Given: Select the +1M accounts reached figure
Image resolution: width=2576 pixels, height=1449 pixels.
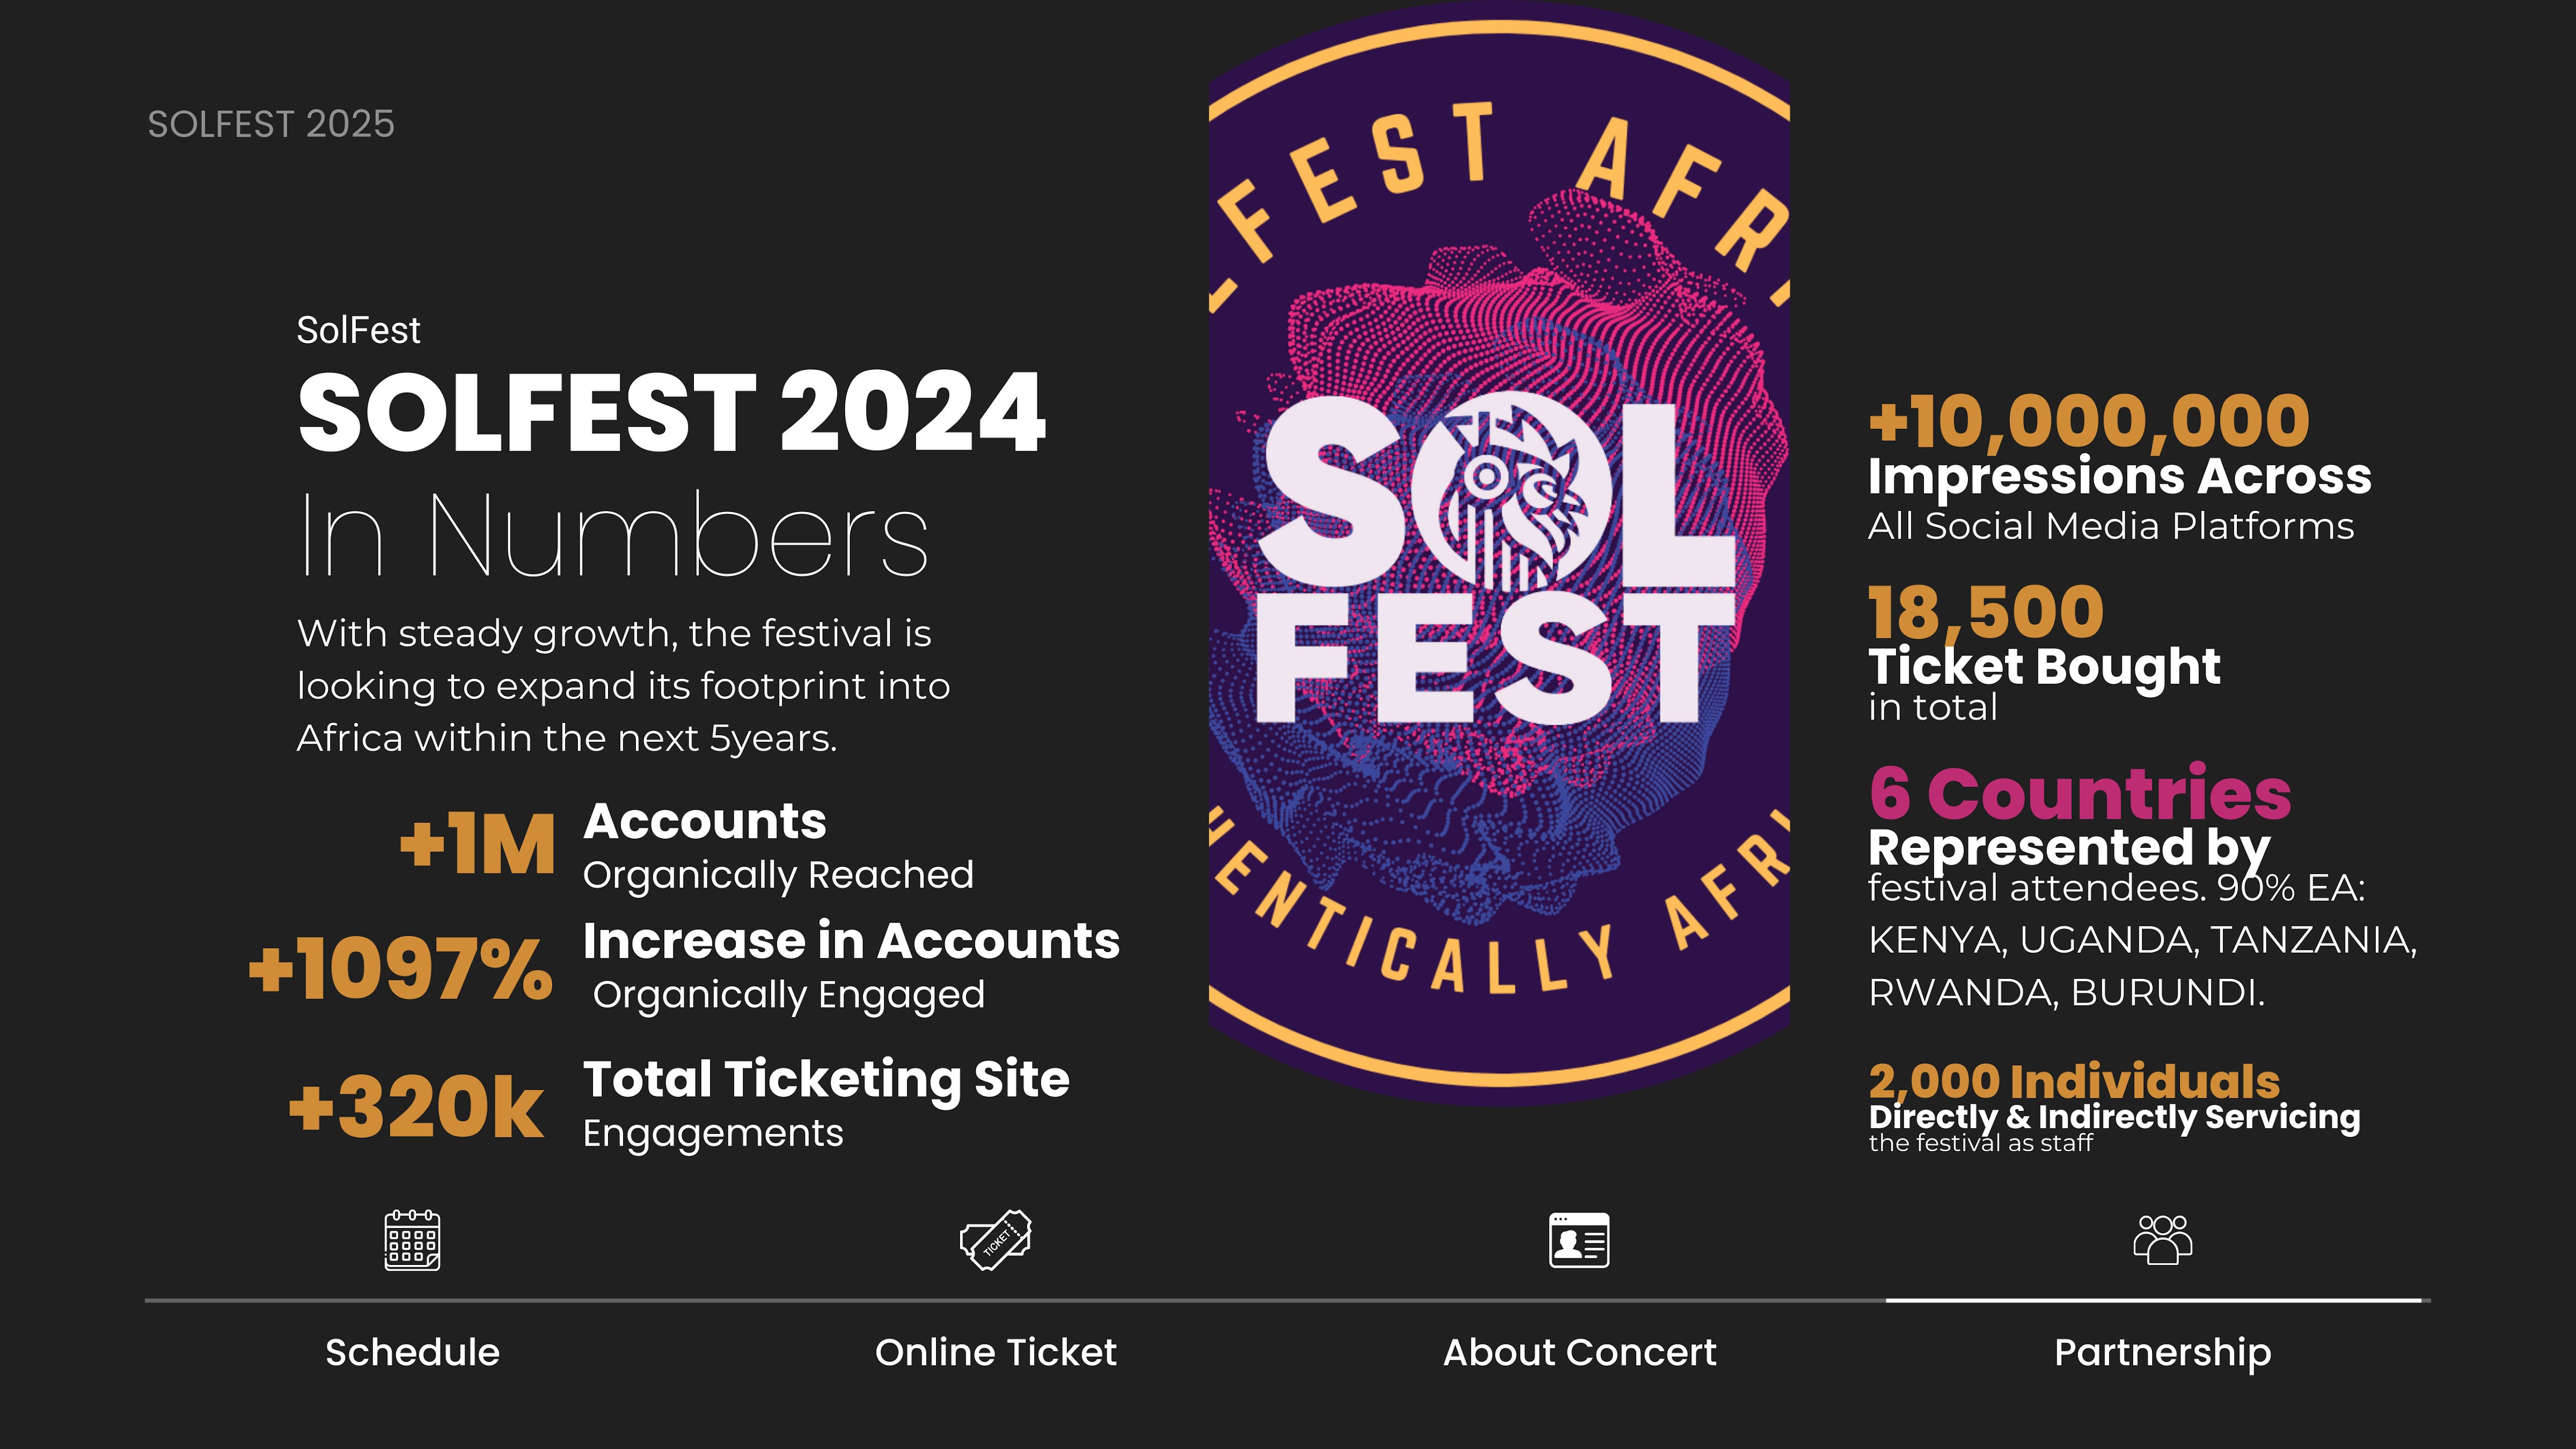Looking at the screenshot, I should [477, 844].
